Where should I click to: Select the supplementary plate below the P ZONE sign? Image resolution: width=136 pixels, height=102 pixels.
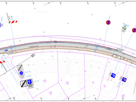click(x=31, y=87)
